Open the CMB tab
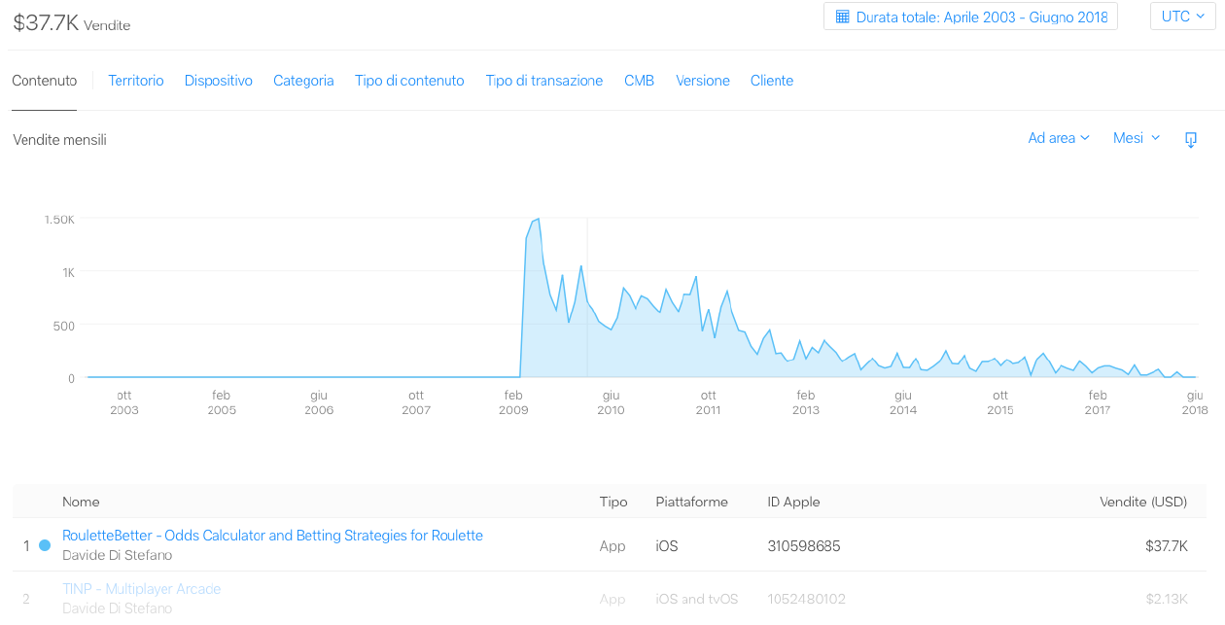The image size is (1225, 625). [640, 81]
